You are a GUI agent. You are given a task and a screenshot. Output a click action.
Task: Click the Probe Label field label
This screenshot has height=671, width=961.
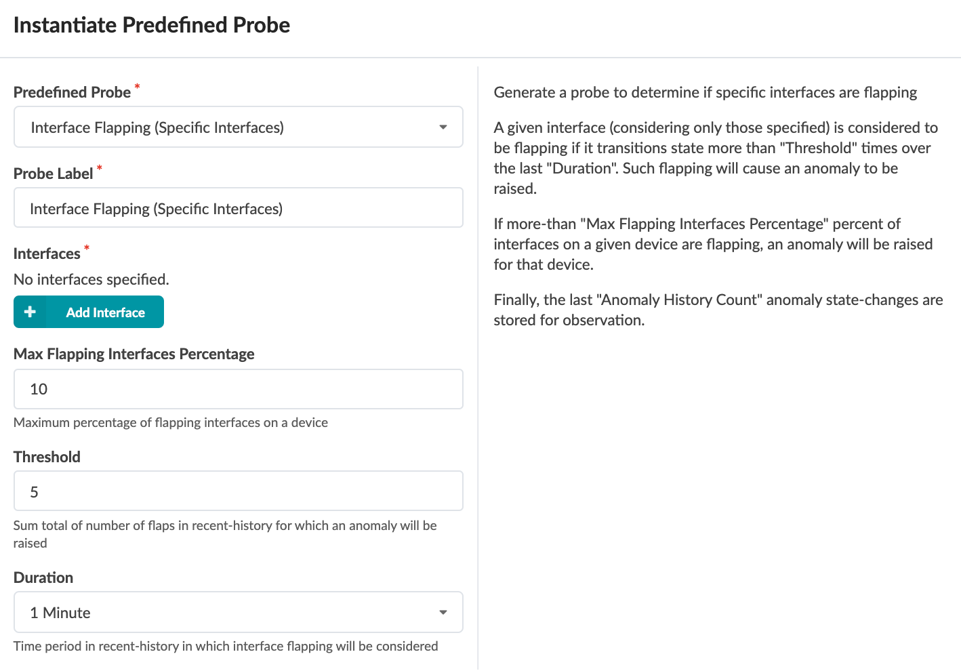pyautogui.click(x=53, y=174)
